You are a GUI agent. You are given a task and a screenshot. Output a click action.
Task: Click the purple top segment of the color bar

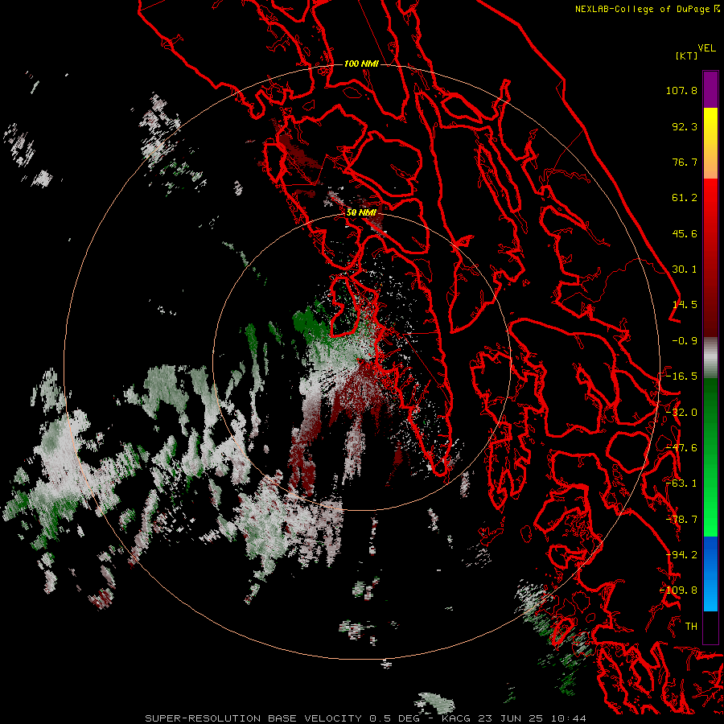click(x=710, y=89)
